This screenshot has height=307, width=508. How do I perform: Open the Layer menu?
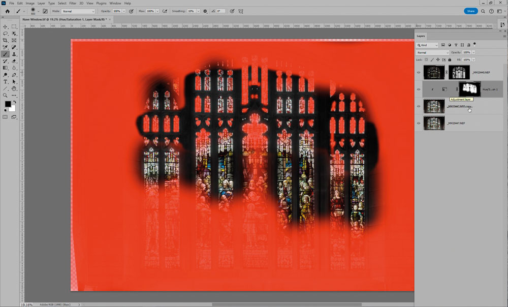click(41, 3)
